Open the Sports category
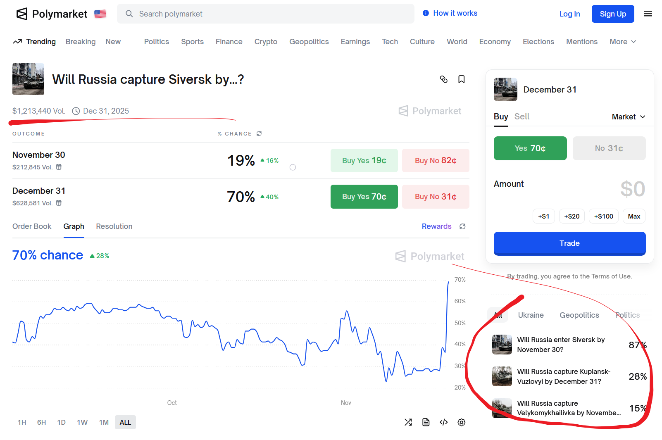The image size is (662, 440). click(x=192, y=42)
